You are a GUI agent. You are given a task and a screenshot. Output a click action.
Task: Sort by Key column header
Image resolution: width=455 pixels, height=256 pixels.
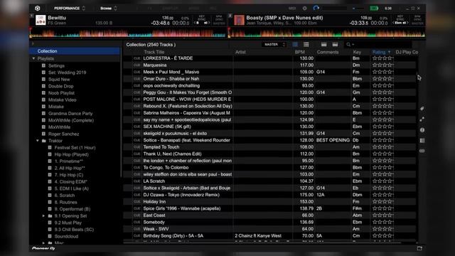(357, 52)
